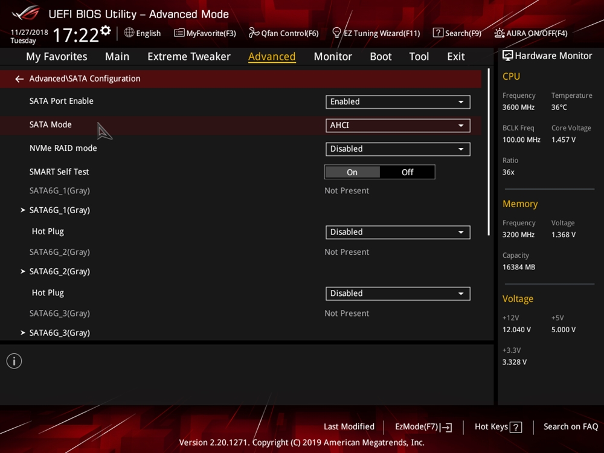Click the globe language icon
Image resolution: width=604 pixels, height=453 pixels.
tap(129, 33)
